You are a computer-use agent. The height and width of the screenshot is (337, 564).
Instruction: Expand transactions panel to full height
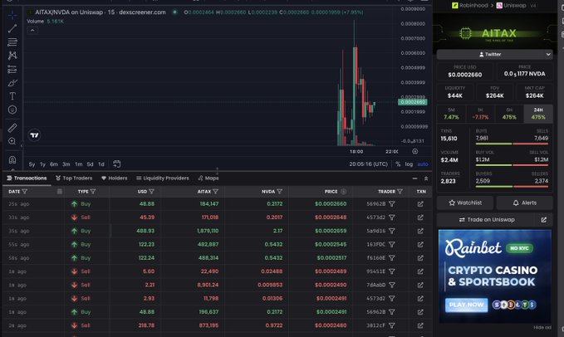(426, 178)
